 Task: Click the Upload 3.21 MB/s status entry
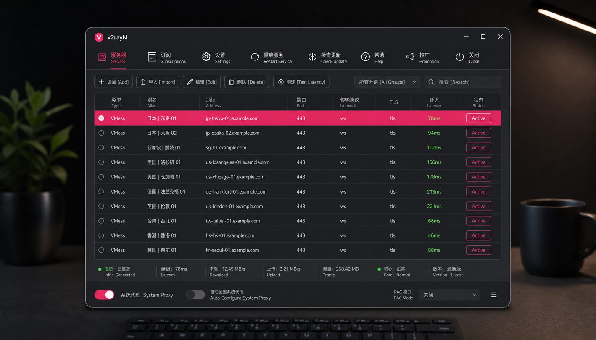[284, 272]
